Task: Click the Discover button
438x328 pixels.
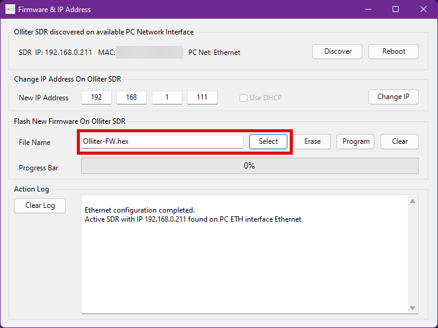Action: (x=338, y=51)
